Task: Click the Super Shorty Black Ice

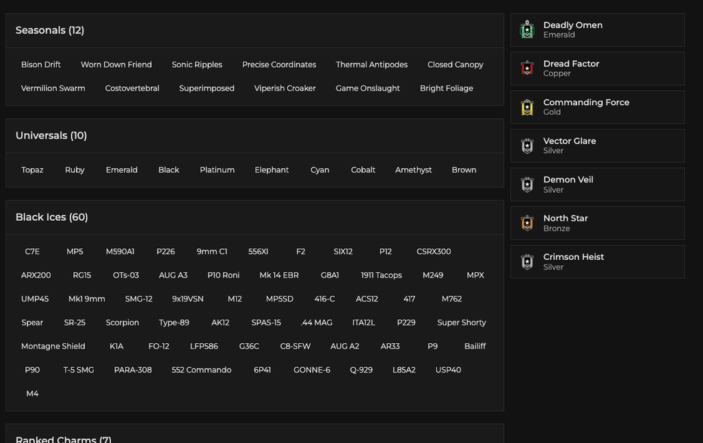Action: pos(462,323)
